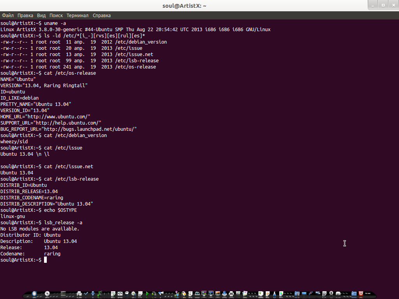The width and height of the screenshot is (399, 299).
Task: Click the green play triangle dock icon
Action: pos(147,294)
